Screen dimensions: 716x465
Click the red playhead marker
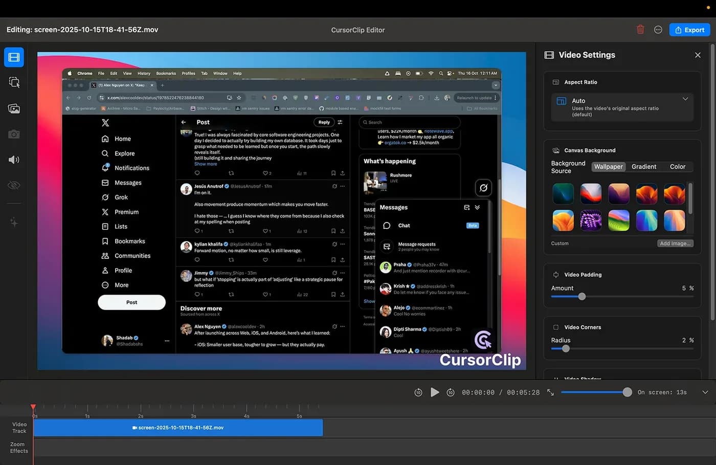point(33,407)
